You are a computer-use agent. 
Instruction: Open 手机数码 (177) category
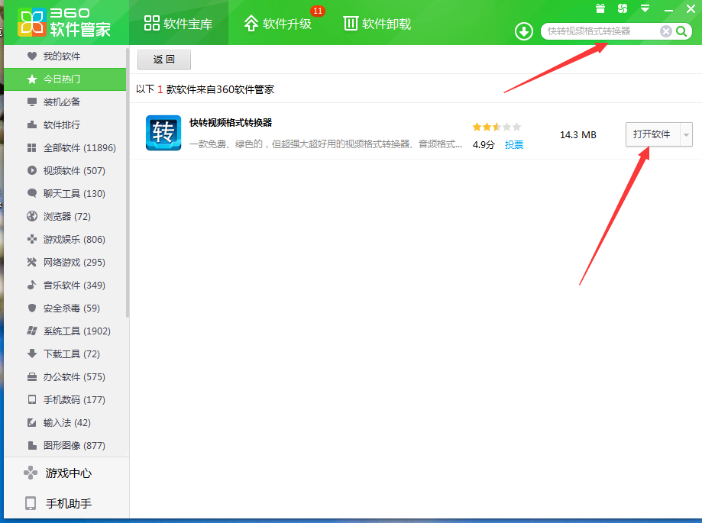click(65, 399)
